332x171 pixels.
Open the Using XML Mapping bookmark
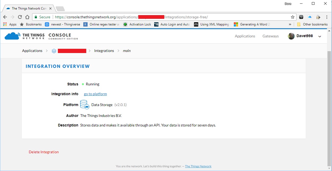(x=212, y=24)
